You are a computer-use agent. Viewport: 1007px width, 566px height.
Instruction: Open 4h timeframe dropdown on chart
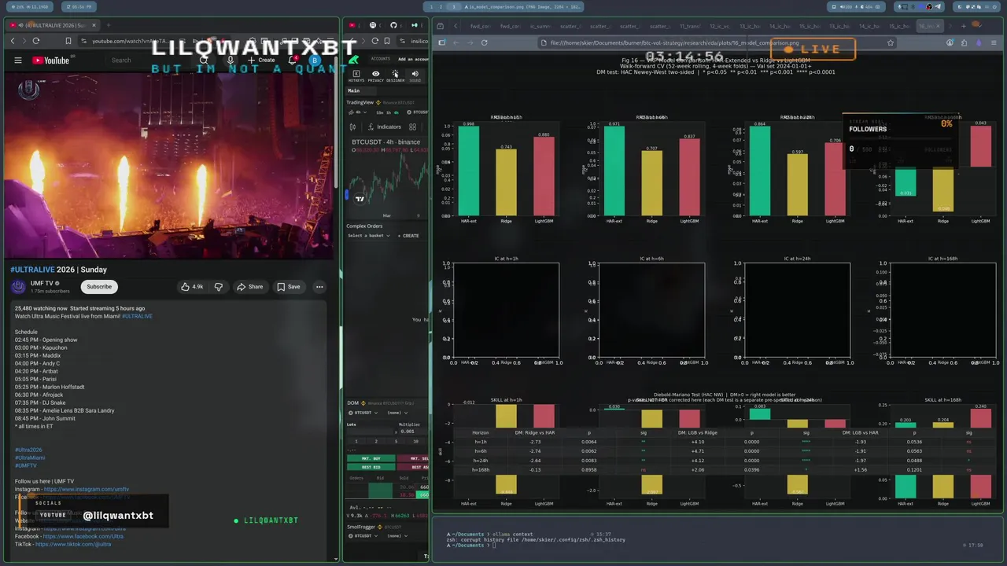coord(359,112)
